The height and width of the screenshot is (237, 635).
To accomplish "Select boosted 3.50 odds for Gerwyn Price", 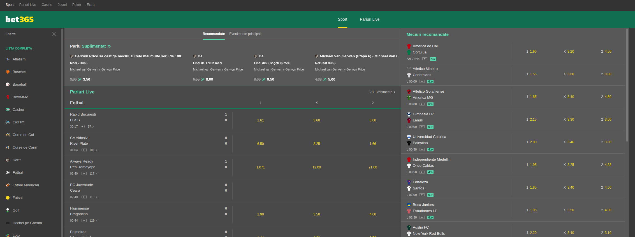I will [x=86, y=79].
